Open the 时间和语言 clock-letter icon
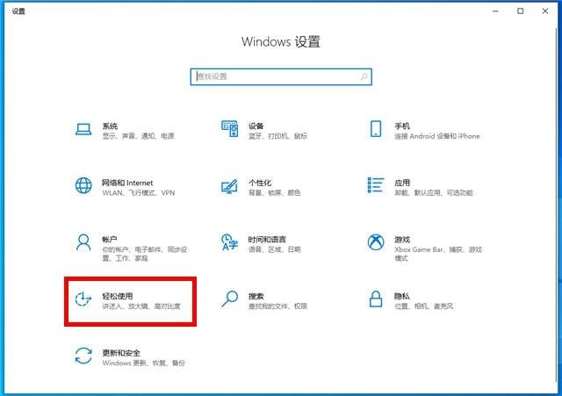Image resolution: width=562 pixels, height=396 pixels. [229, 242]
